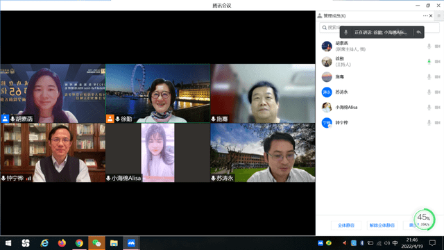Click the camera icon for 胡素菡 in list
This screenshot has height=250, width=444.
[x=438, y=47]
